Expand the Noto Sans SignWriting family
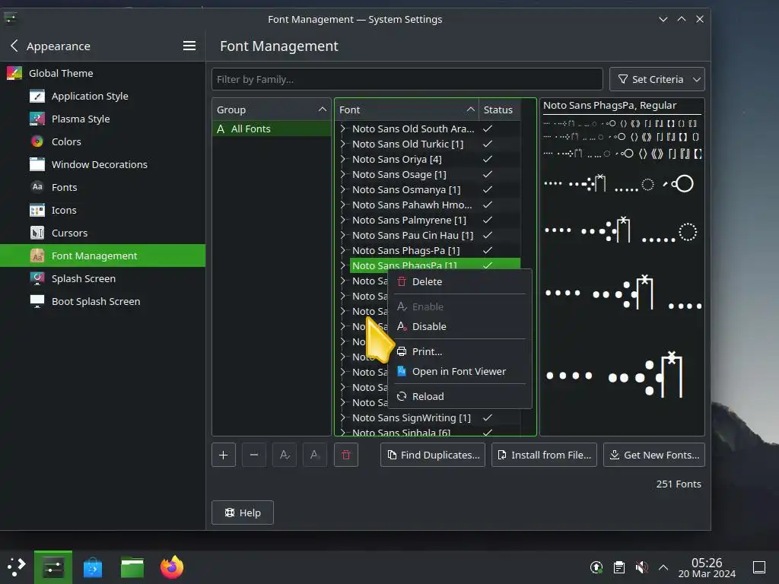This screenshot has height=584, width=779. [343, 417]
